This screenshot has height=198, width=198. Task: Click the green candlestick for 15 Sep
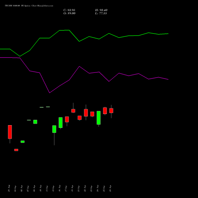coord(54,129)
